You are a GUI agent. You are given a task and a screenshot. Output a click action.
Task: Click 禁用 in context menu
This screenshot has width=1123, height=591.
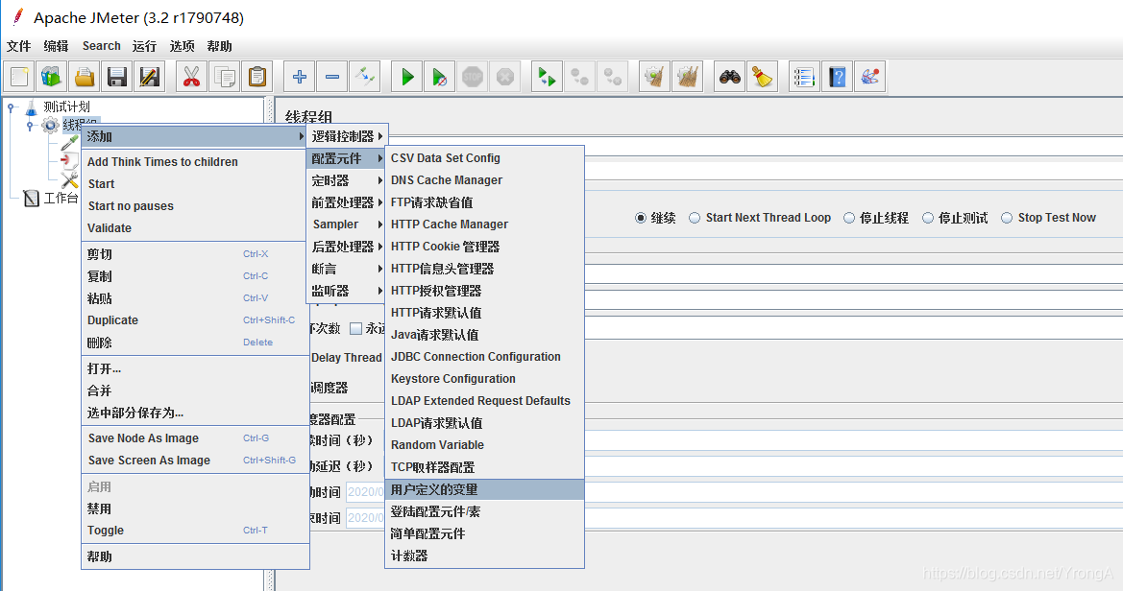pyautogui.click(x=196, y=508)
